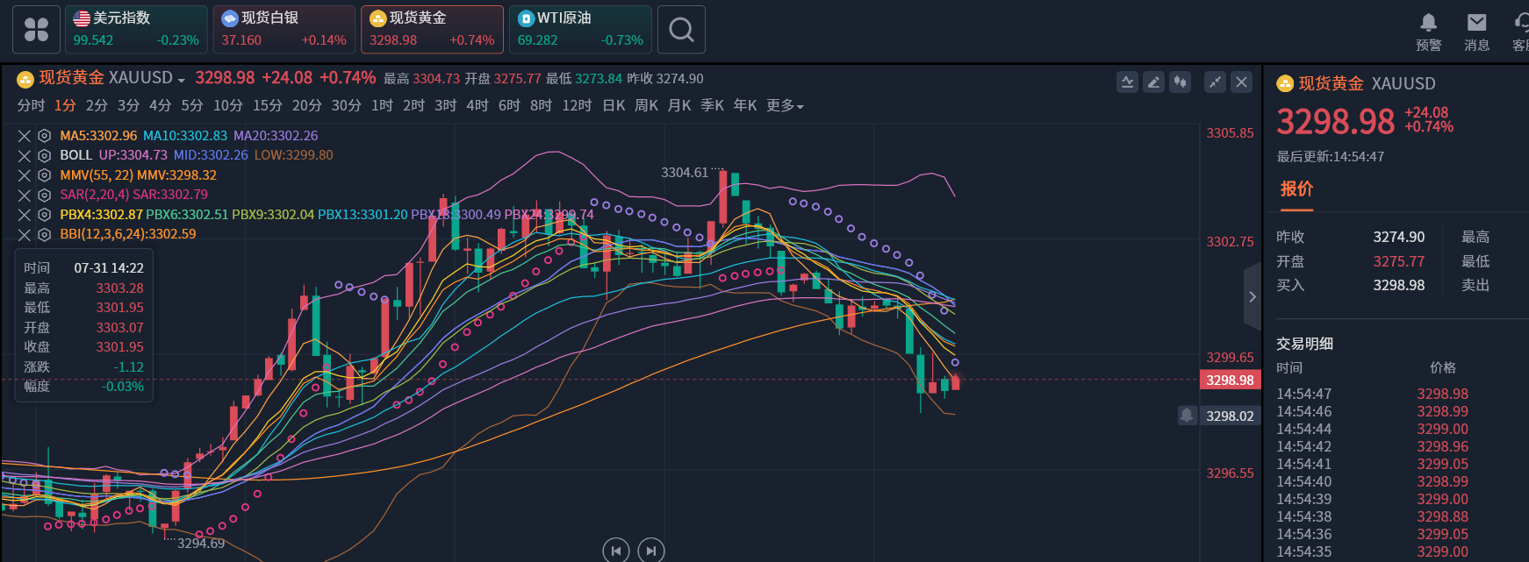Open settings for BOLL indicator
The image size is (1529, 562).
coord(44,155)
